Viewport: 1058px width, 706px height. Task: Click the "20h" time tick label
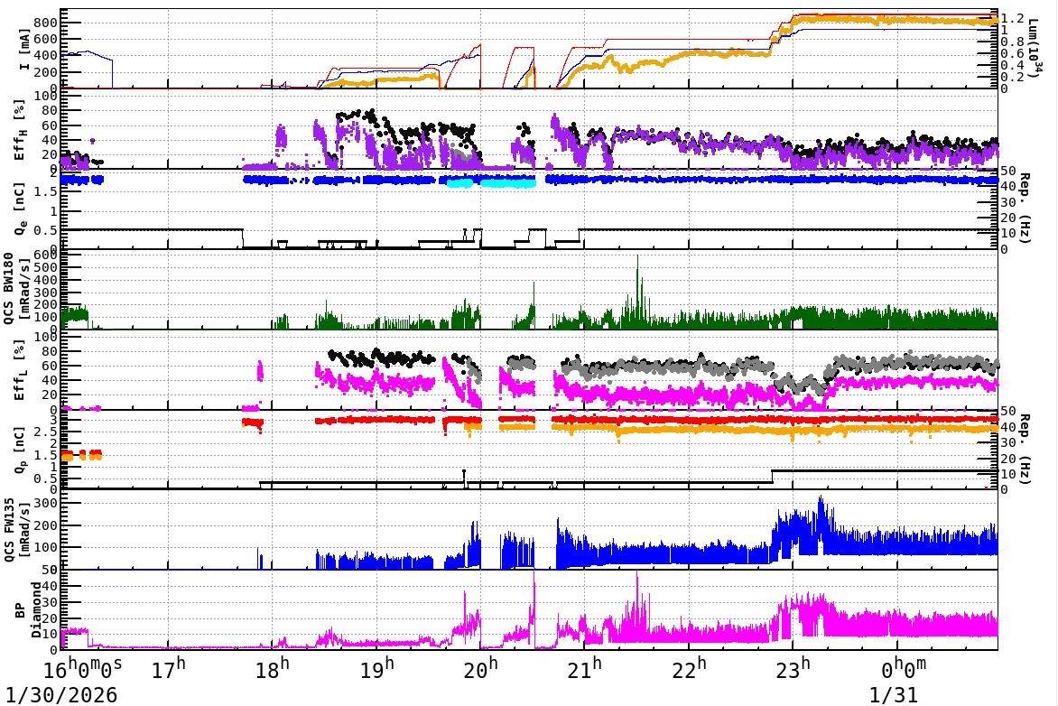click(x=481, y=669)
